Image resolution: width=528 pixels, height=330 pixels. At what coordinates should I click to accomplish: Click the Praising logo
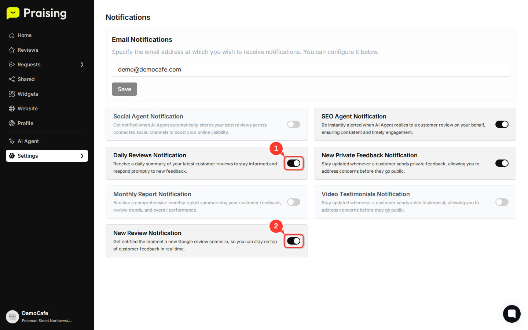point(36,13)
